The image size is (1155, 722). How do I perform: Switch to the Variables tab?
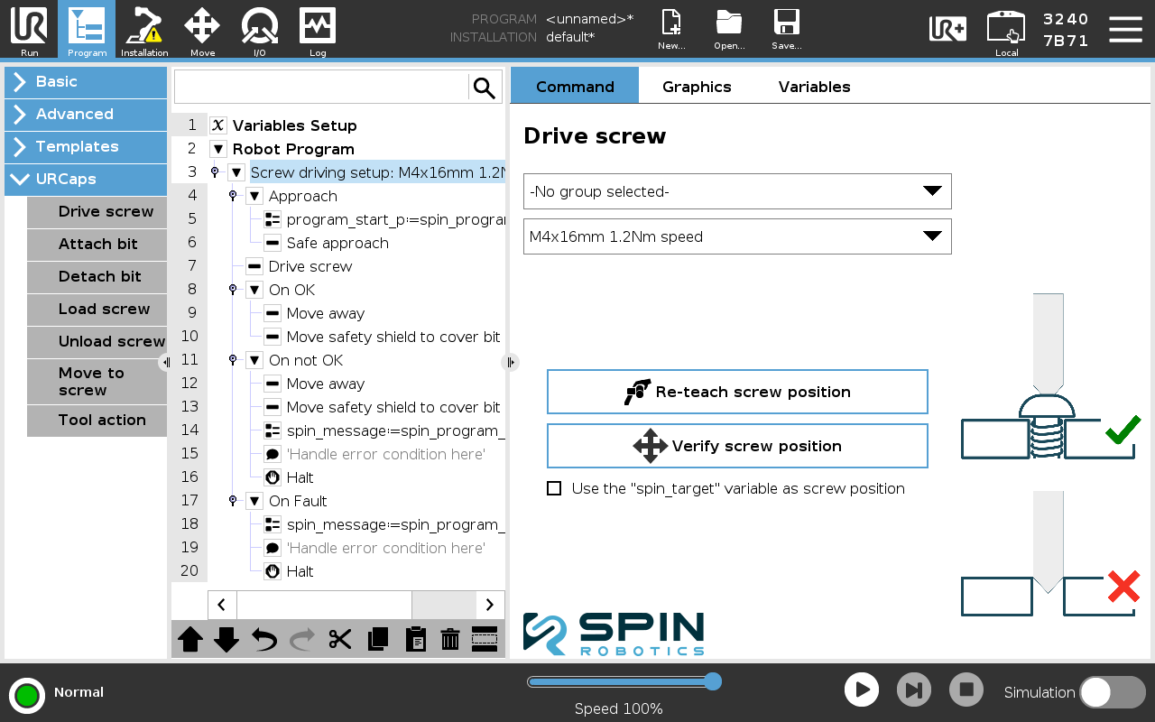tap(815, 87)
